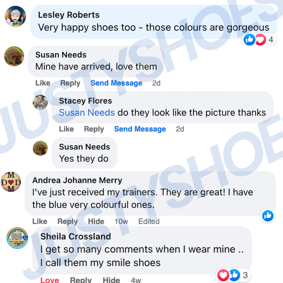The height and width of the screenshot is (283, 283).
Task: Open Stacey Flores' profile photo
Action: [40, 102]
